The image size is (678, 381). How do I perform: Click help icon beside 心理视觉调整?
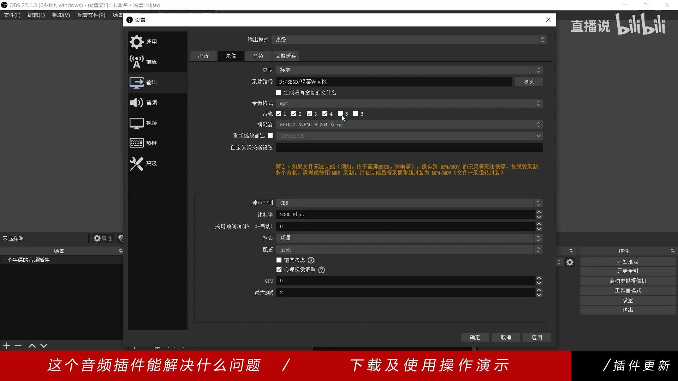(x=321, y=270)
